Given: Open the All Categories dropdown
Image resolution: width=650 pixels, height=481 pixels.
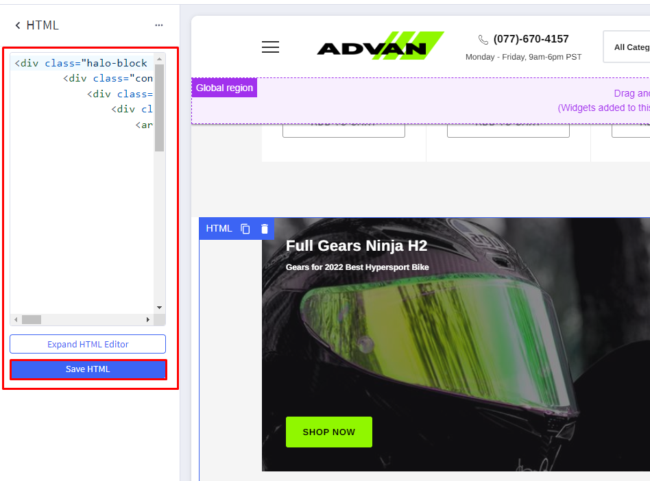Looking at the screenshot, I should pos(627,47).
